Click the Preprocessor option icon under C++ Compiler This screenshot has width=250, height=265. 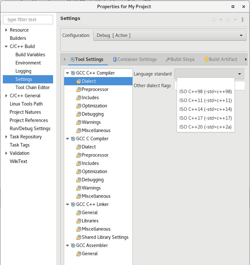click(79, 89)
